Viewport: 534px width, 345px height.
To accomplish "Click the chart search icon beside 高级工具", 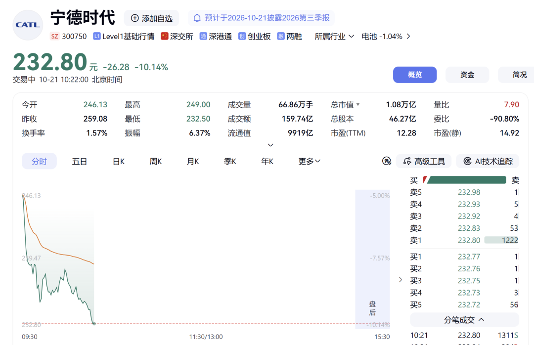I will pyautogui.click(x=387, y=161).
